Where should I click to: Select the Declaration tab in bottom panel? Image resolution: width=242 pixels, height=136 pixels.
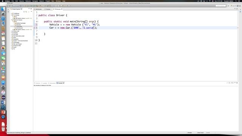coord(52,83)
